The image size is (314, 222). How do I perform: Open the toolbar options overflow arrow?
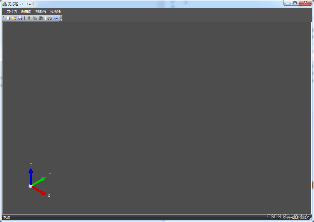click(61, 18)
